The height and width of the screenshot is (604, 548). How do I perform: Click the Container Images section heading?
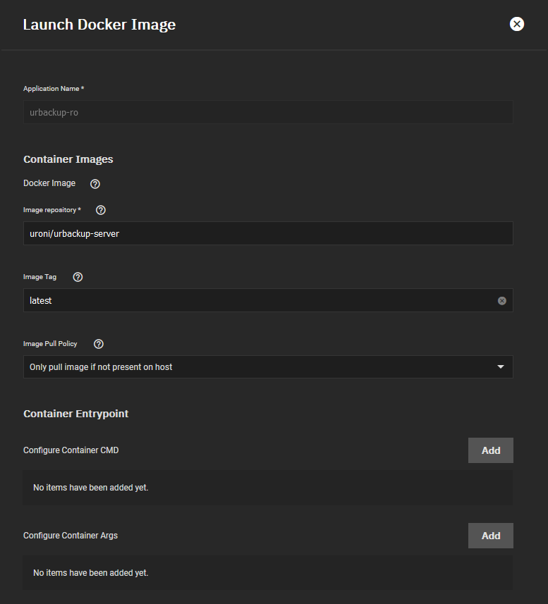[x=68, y=159]
